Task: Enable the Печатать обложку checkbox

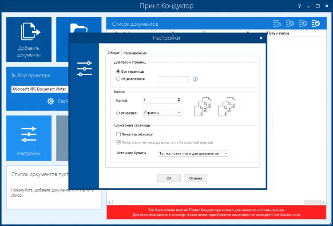Action: 119,134
